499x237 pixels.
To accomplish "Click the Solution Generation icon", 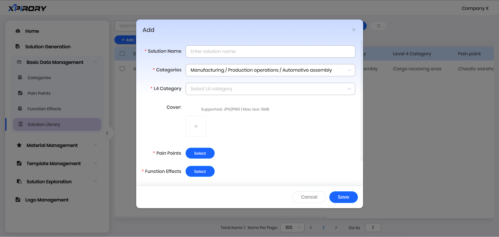I will [18, 46].
